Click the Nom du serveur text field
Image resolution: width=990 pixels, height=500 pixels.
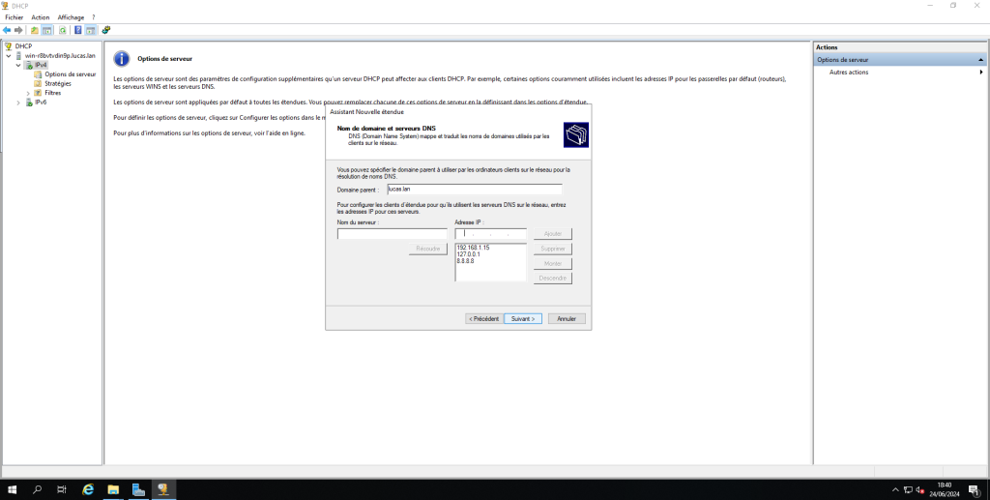[392, 234]
